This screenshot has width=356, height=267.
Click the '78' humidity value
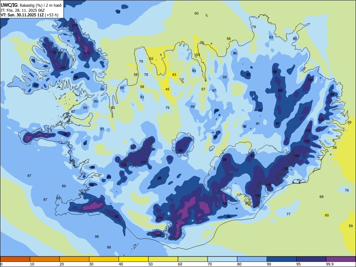coord(146,74)
